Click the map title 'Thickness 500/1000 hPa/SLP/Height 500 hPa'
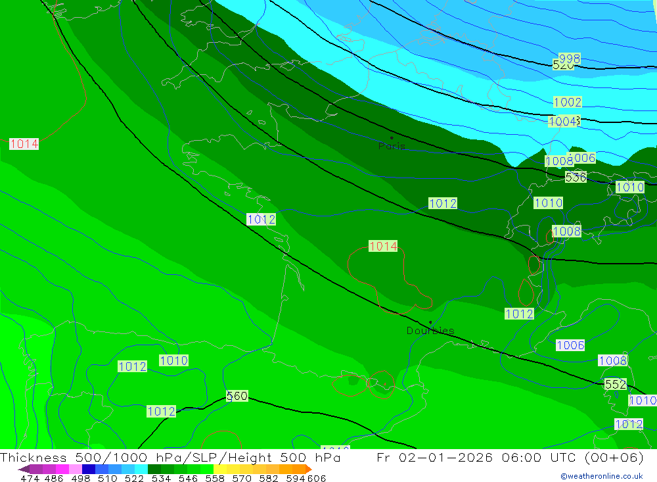 pos(170,458)
